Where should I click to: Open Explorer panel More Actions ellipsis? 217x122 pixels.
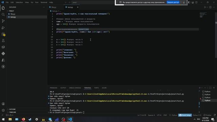click(x=44, y=7)
